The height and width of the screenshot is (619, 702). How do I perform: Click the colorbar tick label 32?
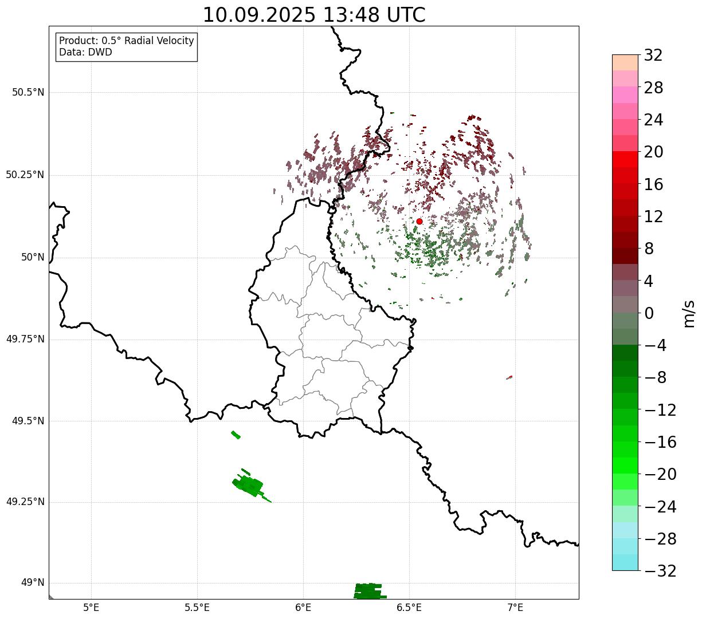point(653,56)
